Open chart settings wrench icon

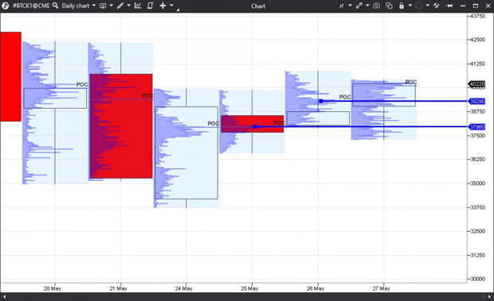click(x=437, y=6)
